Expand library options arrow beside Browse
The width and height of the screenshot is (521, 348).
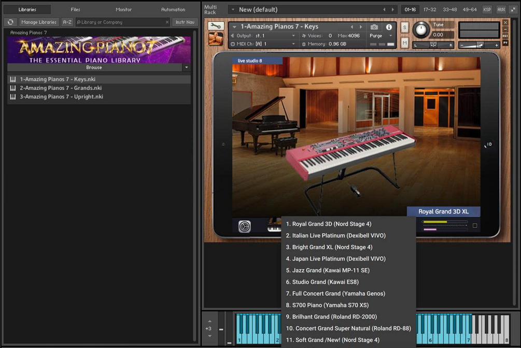[x=187, y=67]
